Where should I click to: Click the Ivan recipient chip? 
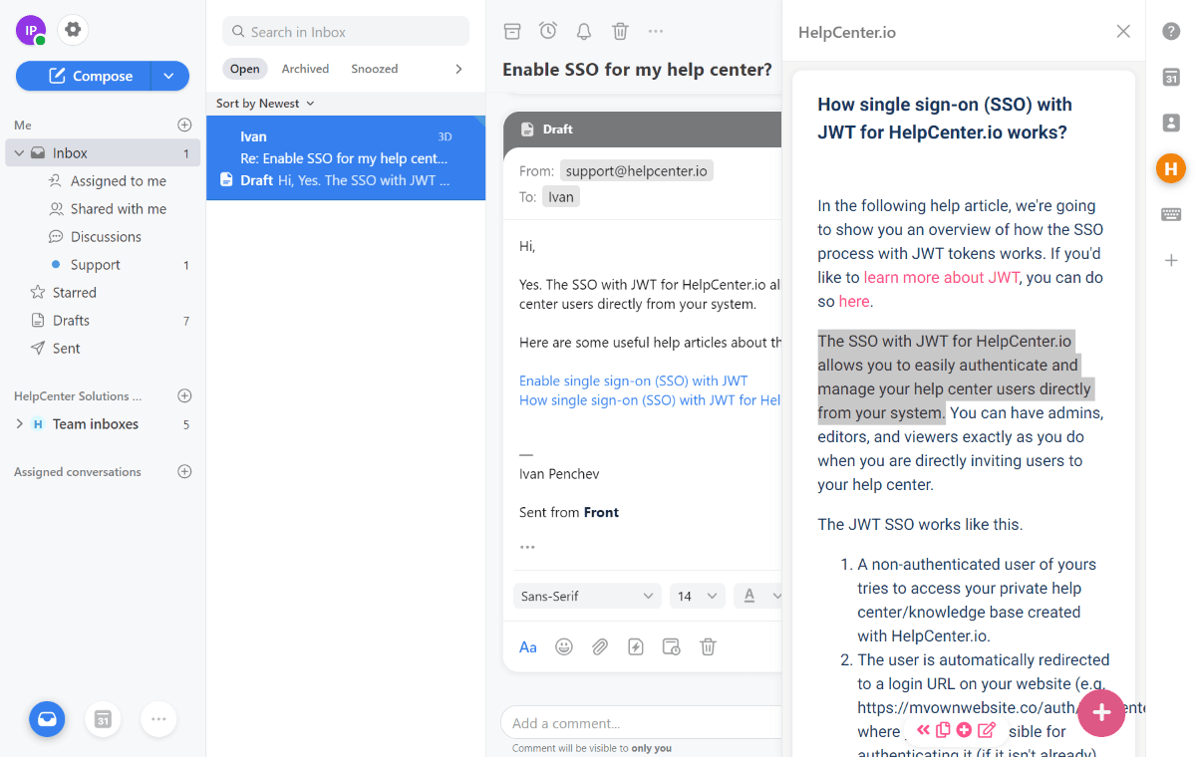561,196
